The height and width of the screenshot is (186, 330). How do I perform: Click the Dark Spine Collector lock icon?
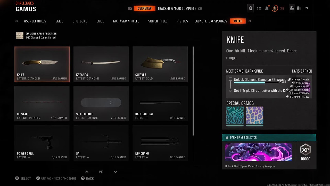click(227, 138)
